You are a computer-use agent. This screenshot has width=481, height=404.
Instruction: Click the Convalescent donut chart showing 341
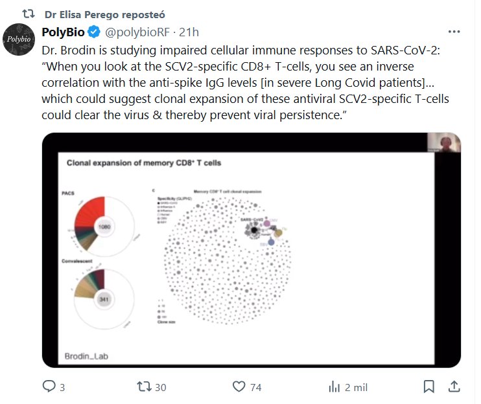(x=103, y=300)
